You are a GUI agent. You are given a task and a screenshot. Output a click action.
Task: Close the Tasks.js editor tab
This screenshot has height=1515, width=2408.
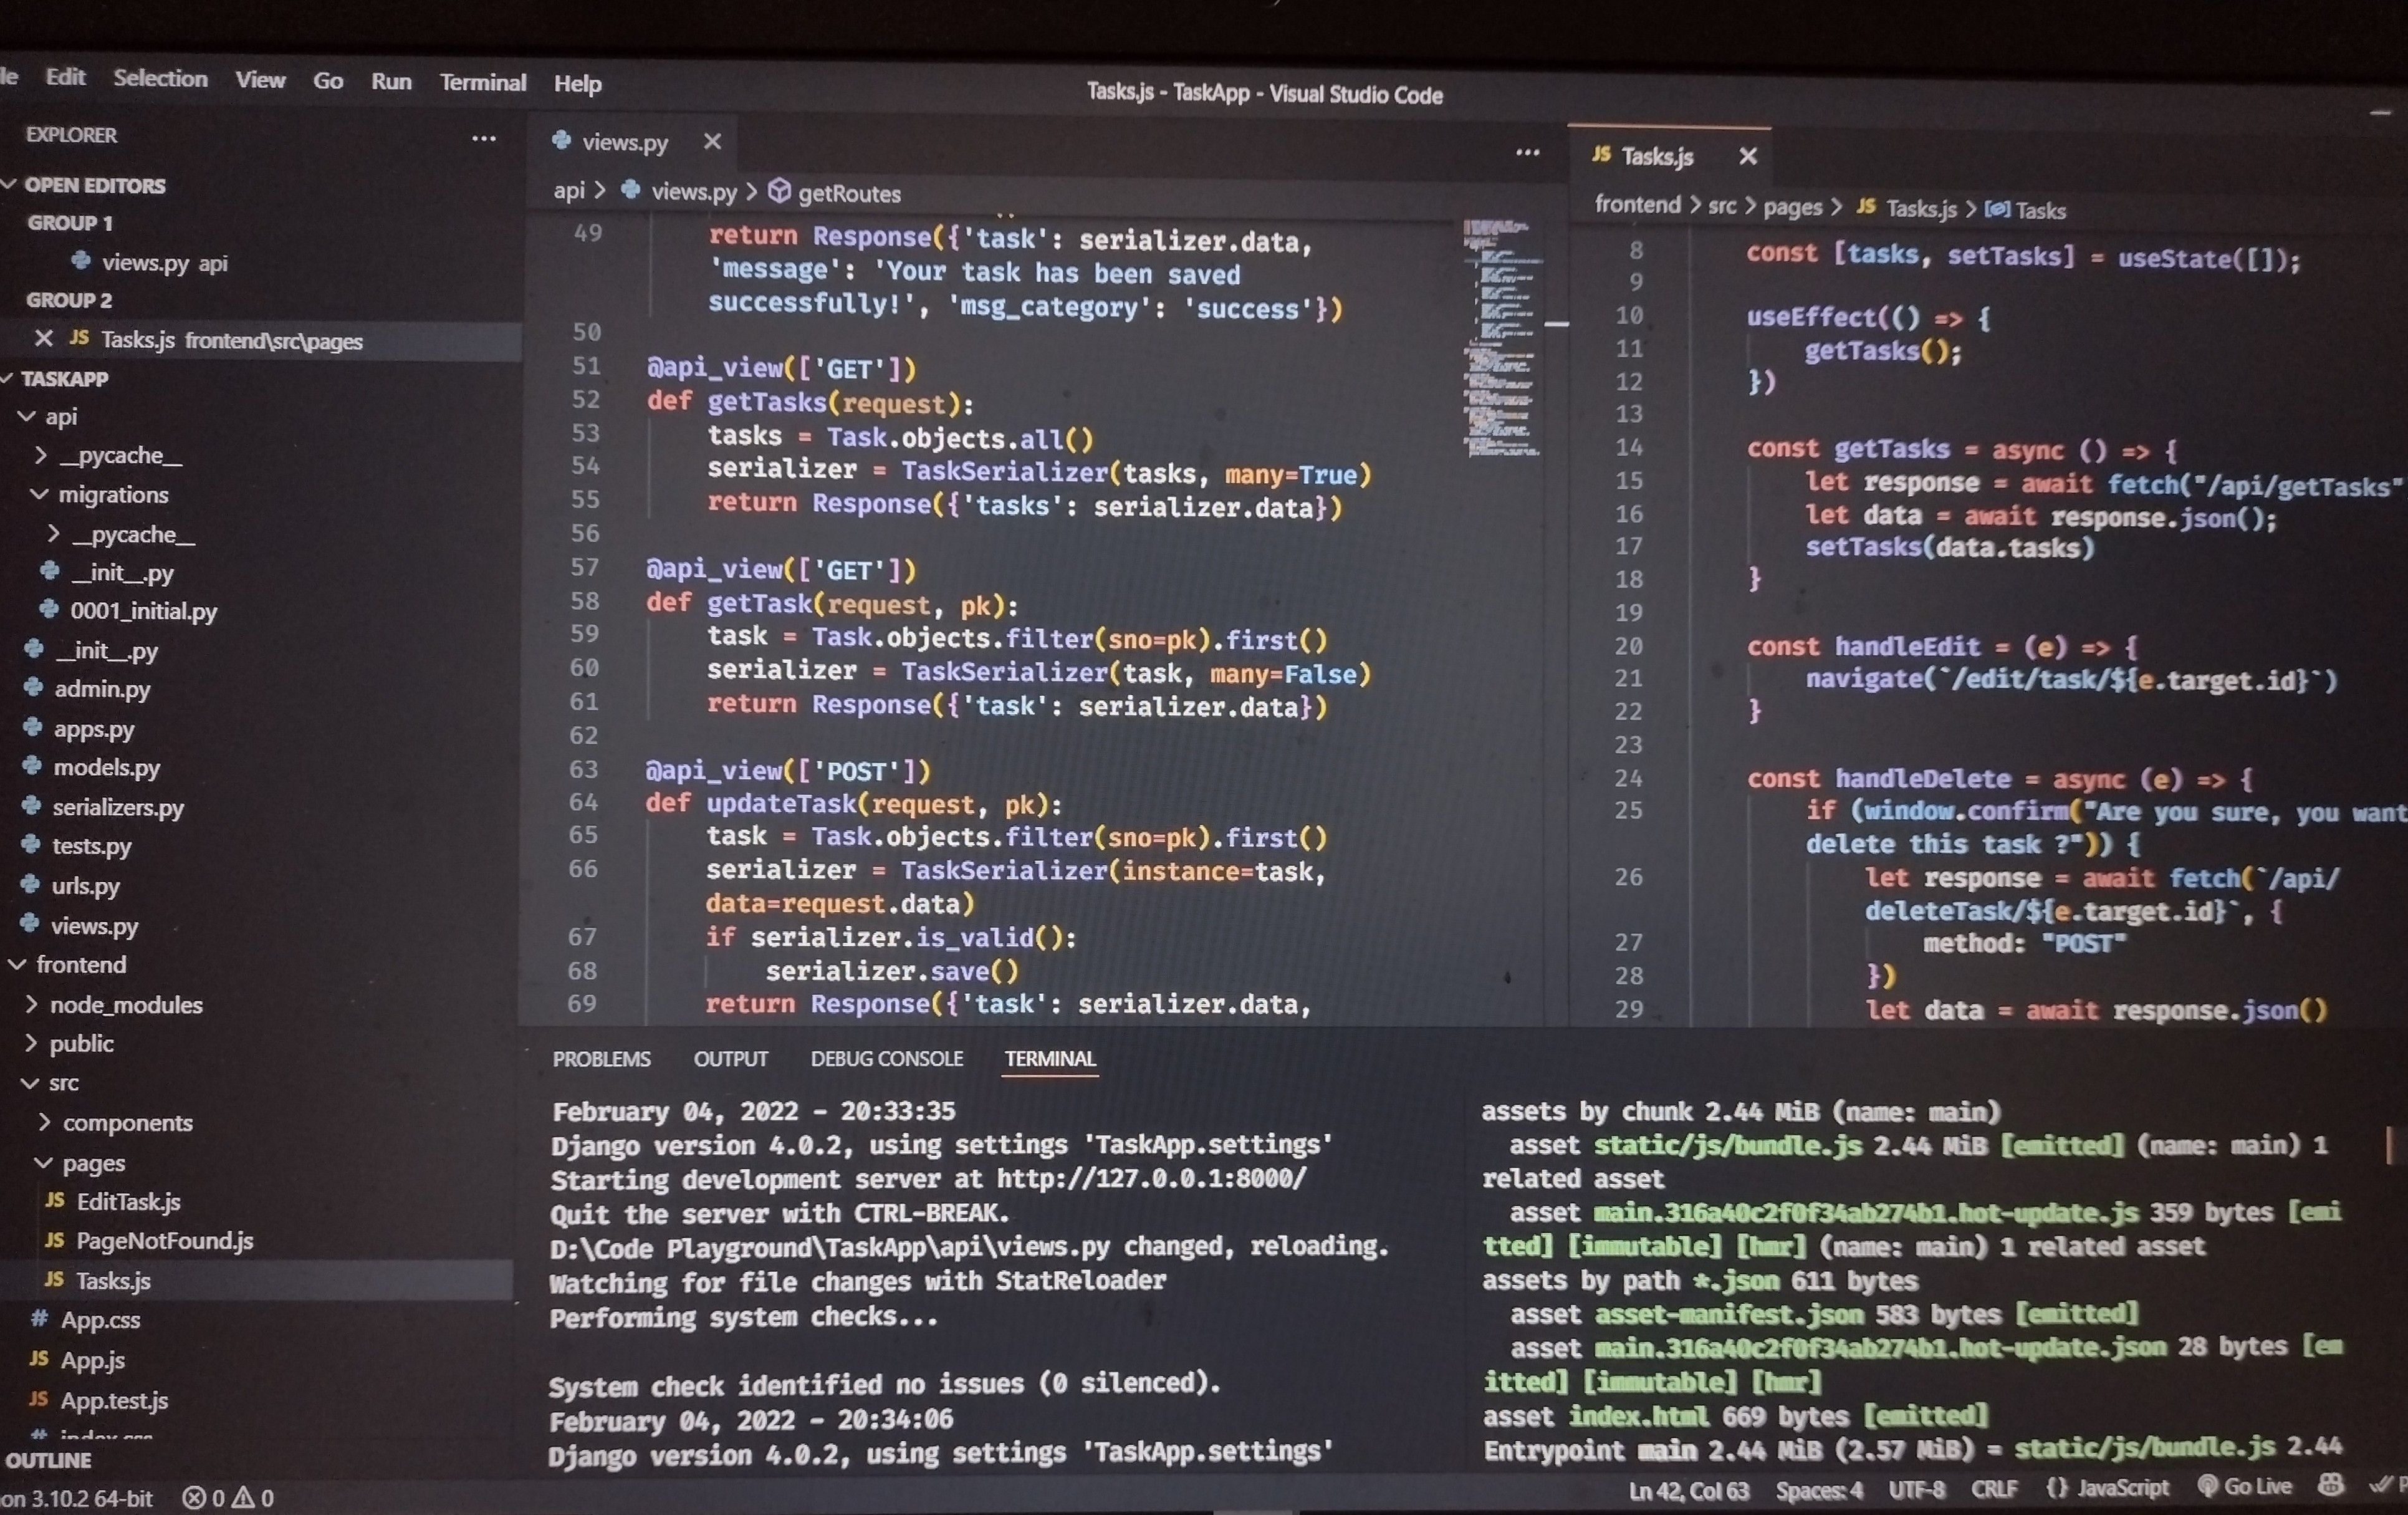click(1748, 156)
